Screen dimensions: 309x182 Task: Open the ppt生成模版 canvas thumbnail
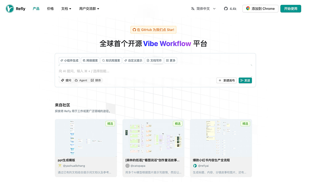(x=86, y=138)
